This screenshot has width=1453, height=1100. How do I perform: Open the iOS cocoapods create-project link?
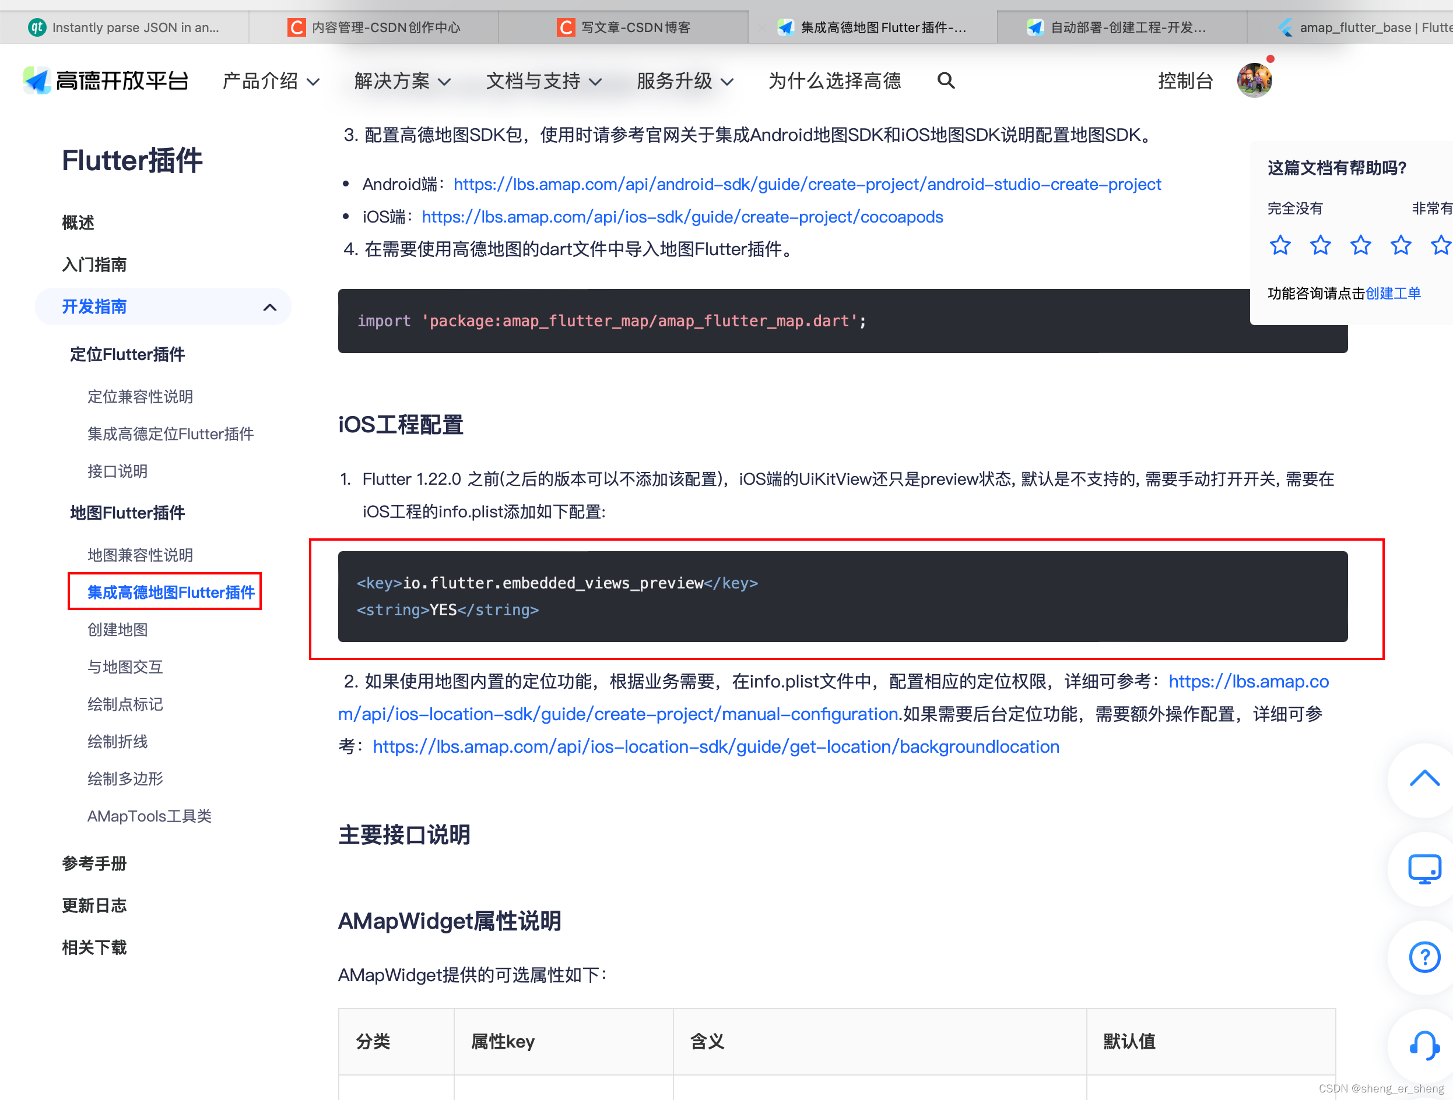tap(682, 217)
